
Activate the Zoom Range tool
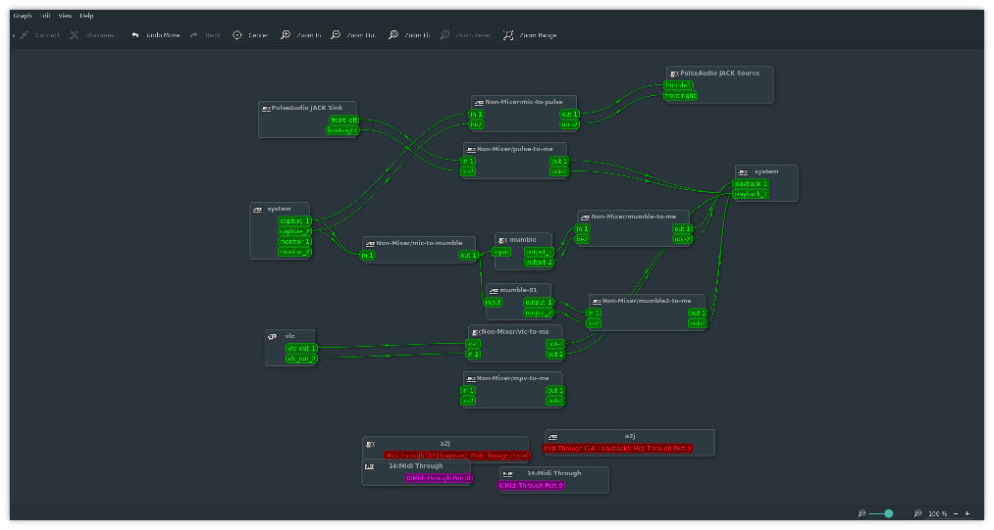[x=508, y=35]
